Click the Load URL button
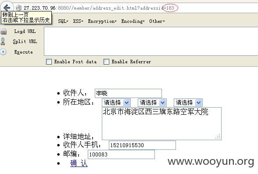Screen dimensions: 258x174 coord(25,31)
